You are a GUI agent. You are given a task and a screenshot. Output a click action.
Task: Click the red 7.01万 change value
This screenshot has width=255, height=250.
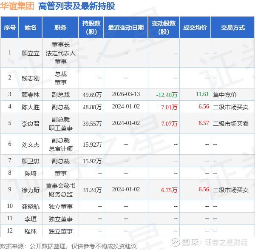pos(169,107)
